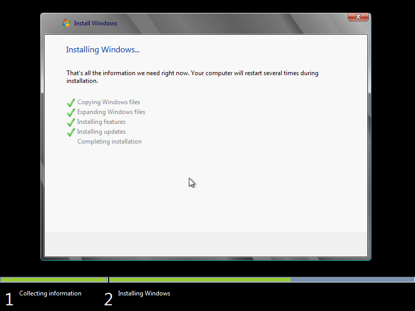Click the large number 1 stage indicator
415x311 pixels.
(9, 299)
